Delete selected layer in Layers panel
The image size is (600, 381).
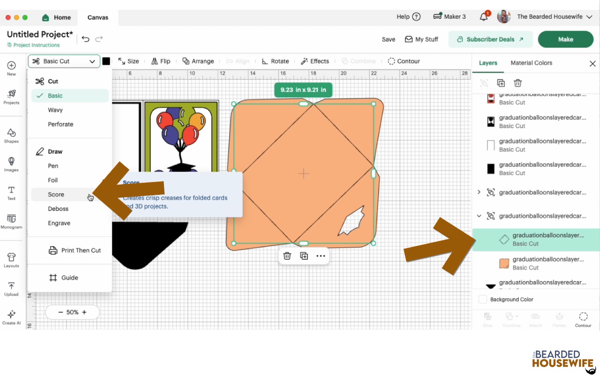(x=517, y=83)
